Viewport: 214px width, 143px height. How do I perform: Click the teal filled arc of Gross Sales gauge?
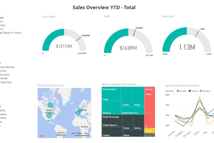tap(51, 37)
